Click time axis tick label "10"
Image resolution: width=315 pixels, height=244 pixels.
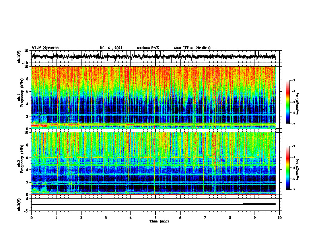pyautogui.click(x=280, y=218)
